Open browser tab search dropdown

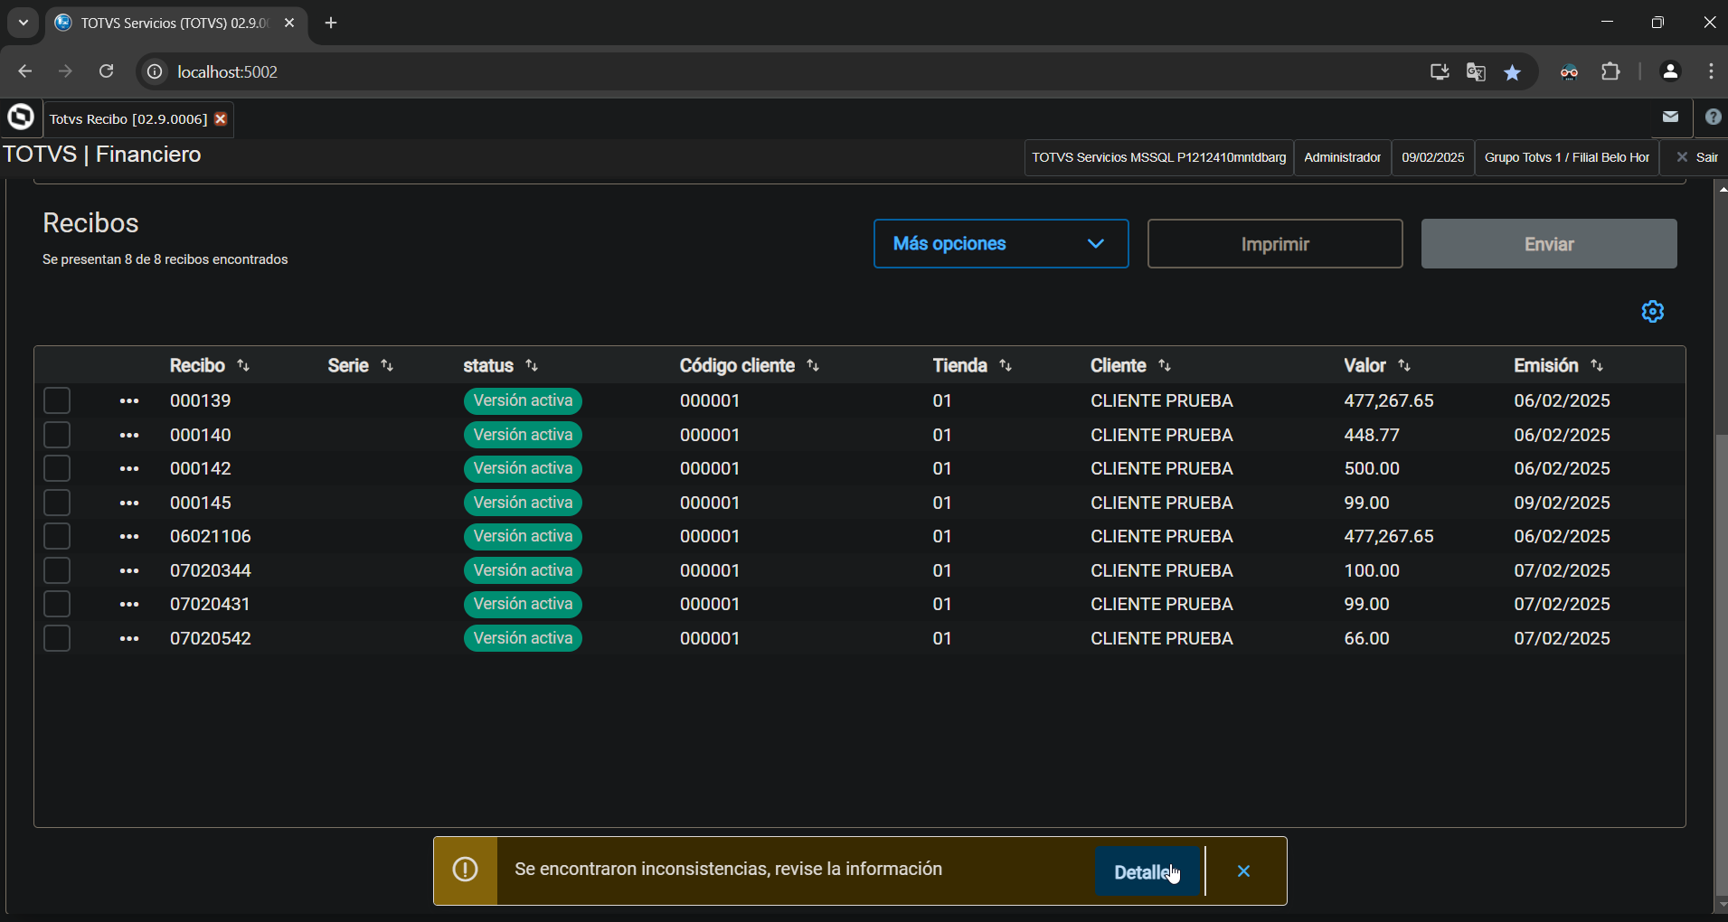click(x=24, y=23)
